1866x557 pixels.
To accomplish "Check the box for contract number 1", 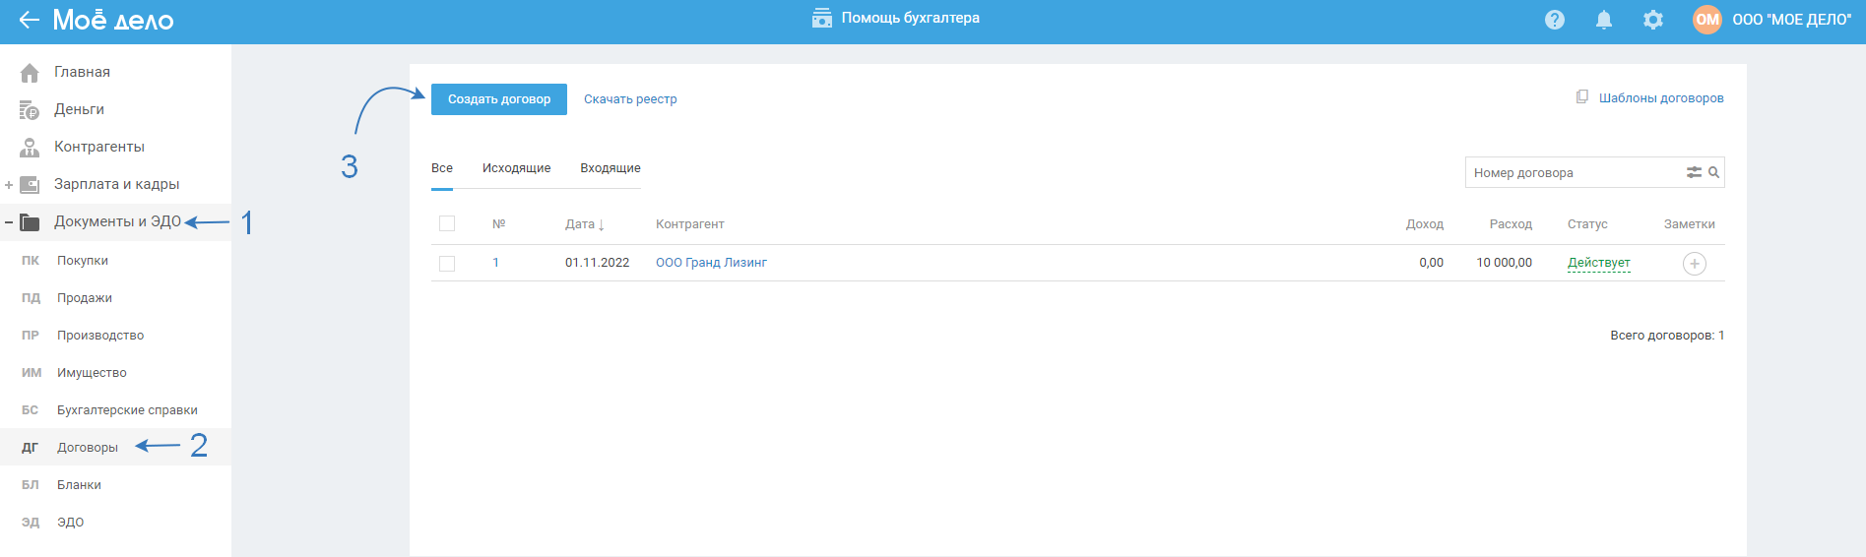I will click(447, 264).
